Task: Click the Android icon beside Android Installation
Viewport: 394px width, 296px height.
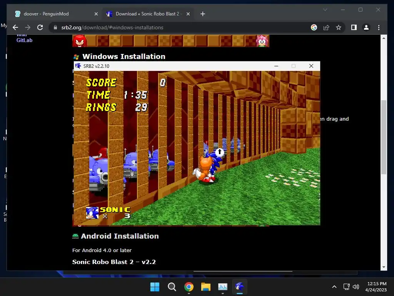Action: (x=75, y=236)
